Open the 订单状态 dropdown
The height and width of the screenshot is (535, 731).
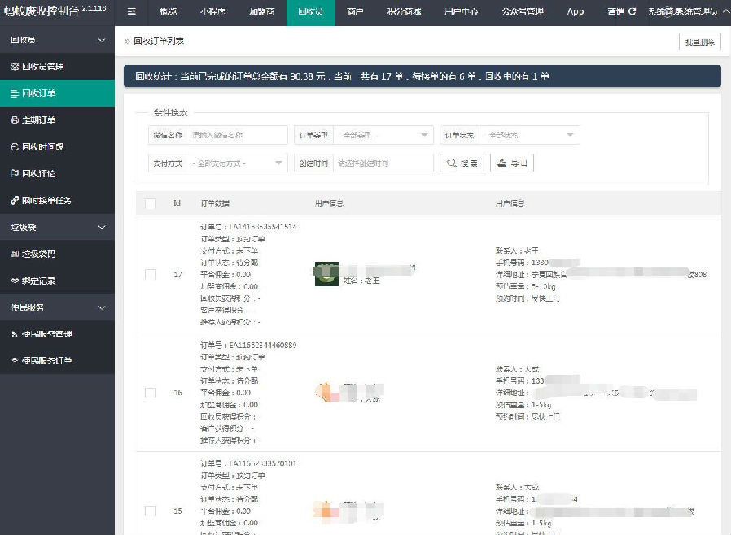[x=530, y=135]
